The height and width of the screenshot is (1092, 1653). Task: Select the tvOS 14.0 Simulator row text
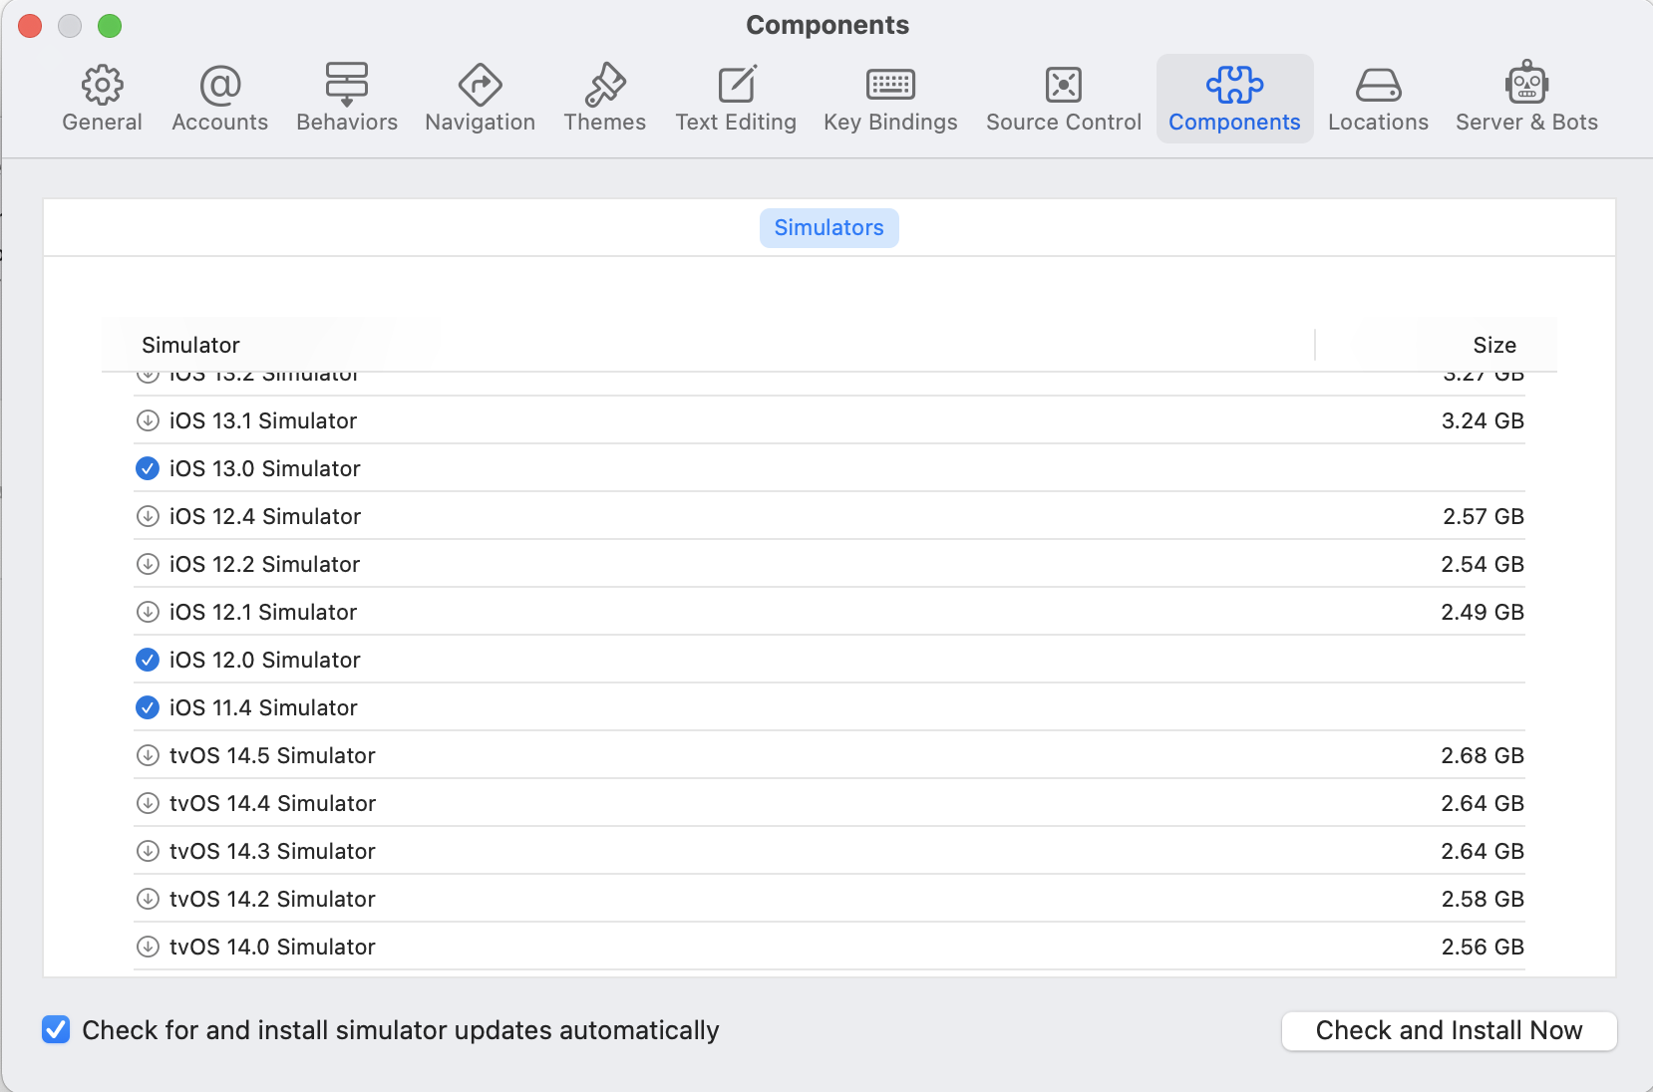(272, 947)
